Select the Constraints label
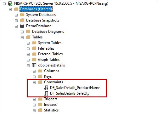158x113 pixels. tap(54, 82)
